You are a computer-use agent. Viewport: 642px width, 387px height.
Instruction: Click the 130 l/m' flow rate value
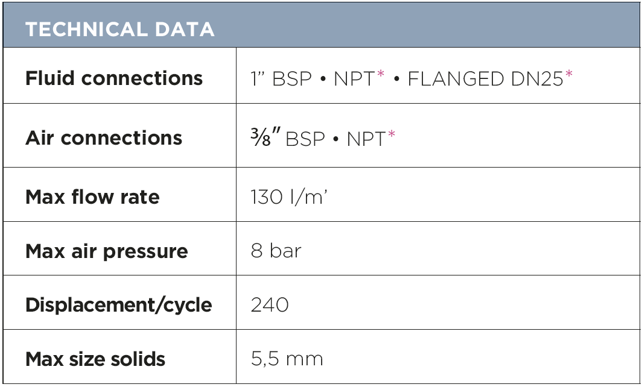point(289,197)
